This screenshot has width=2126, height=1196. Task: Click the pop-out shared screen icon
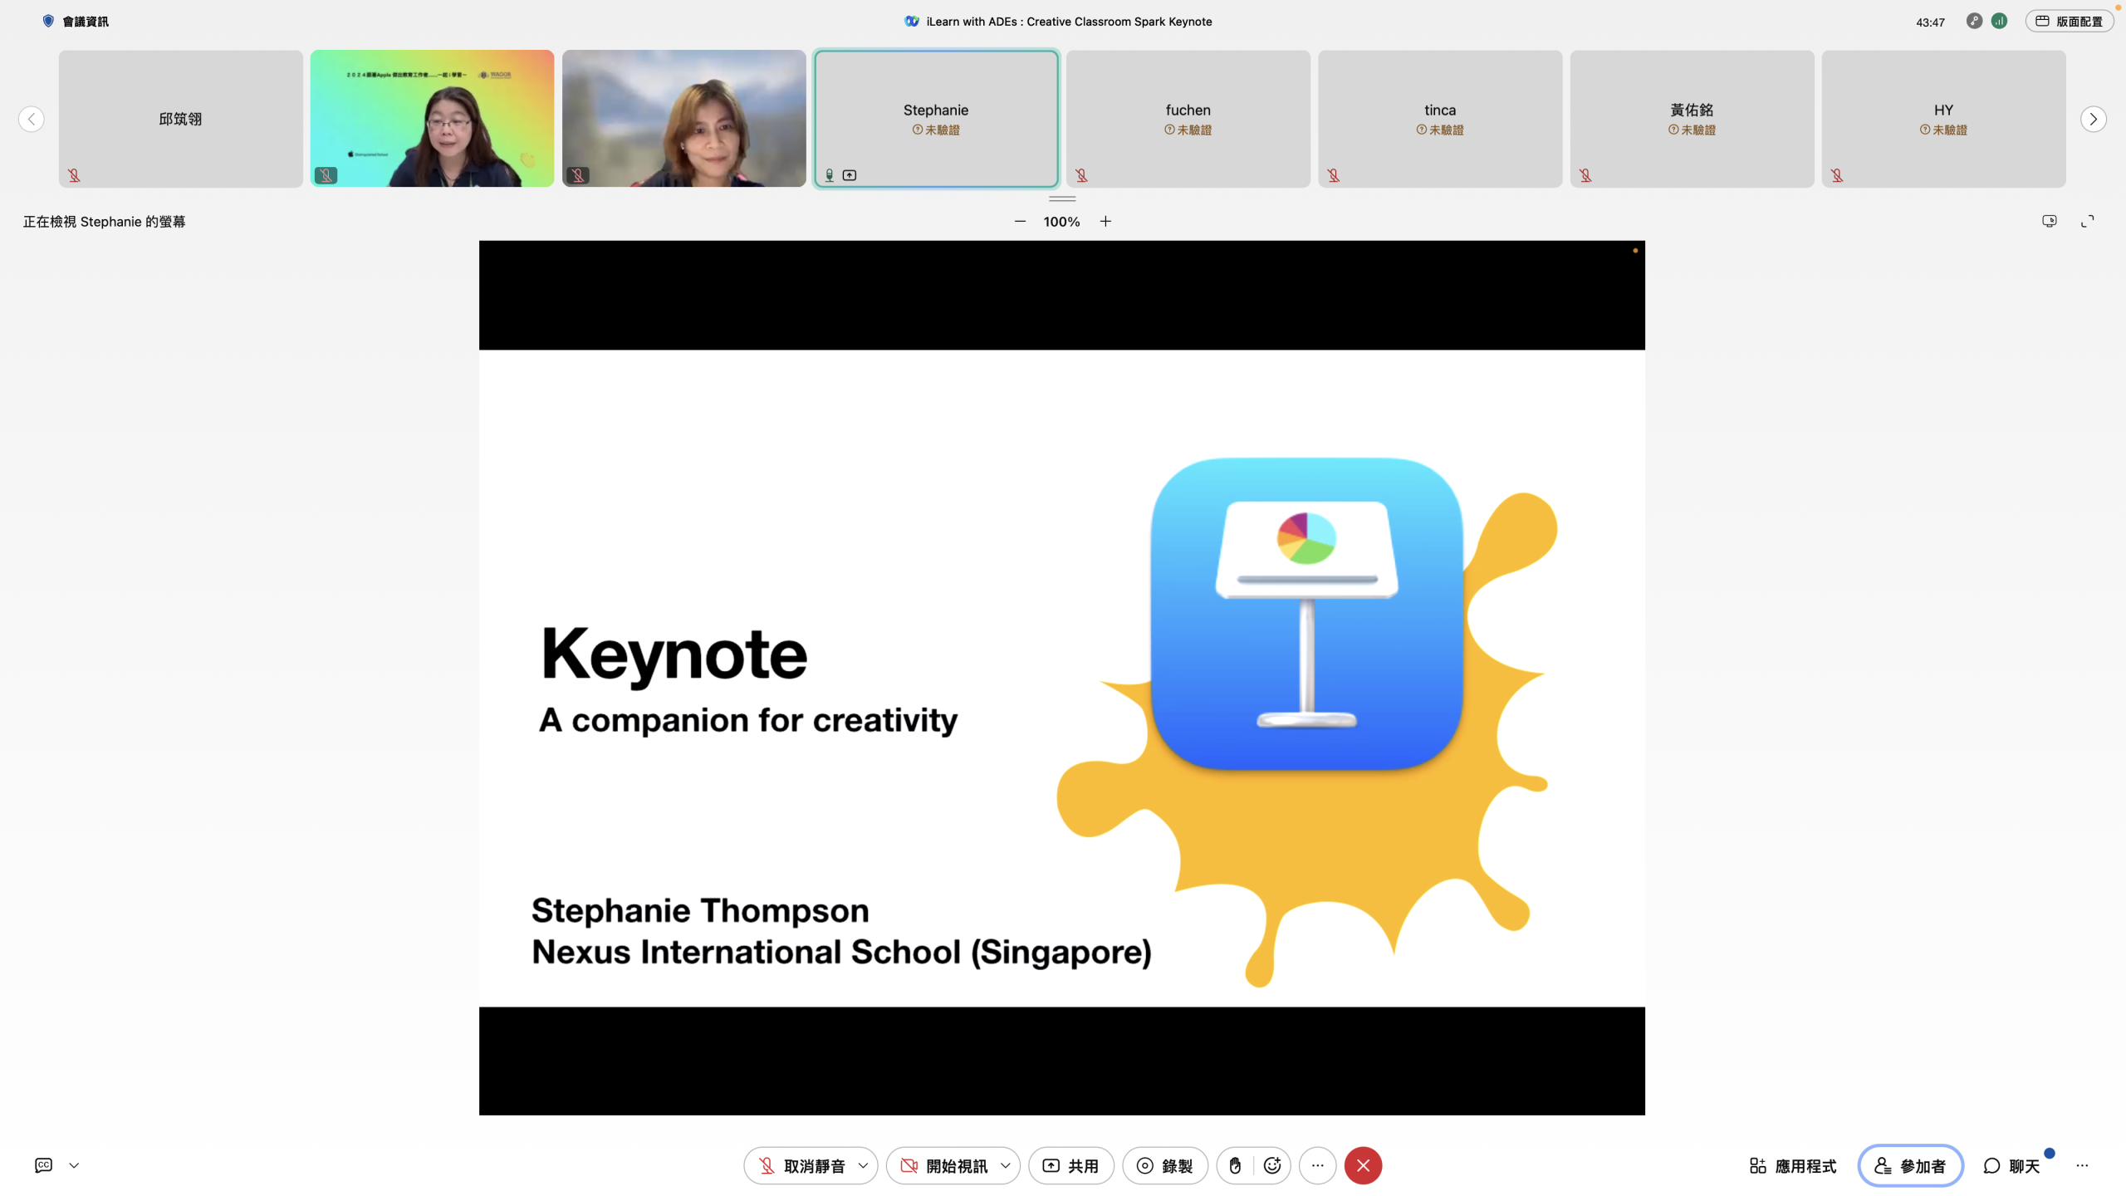[2049, 221]
